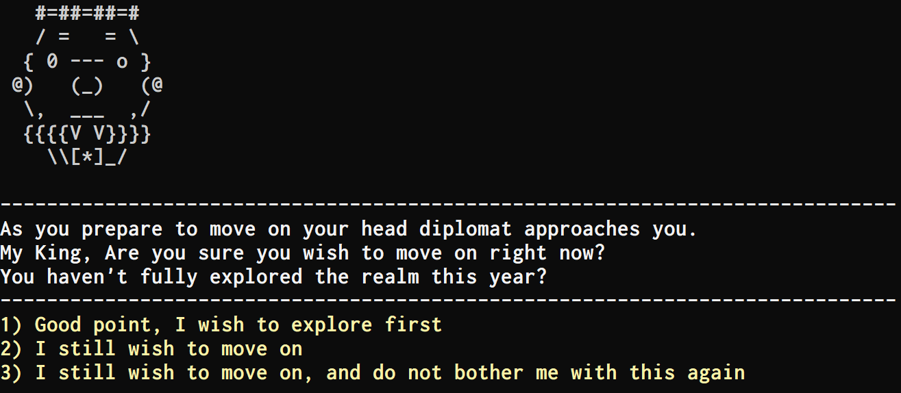
Task: Click the diplomat's left eye "0"
Action: click(x=52, y=62)
